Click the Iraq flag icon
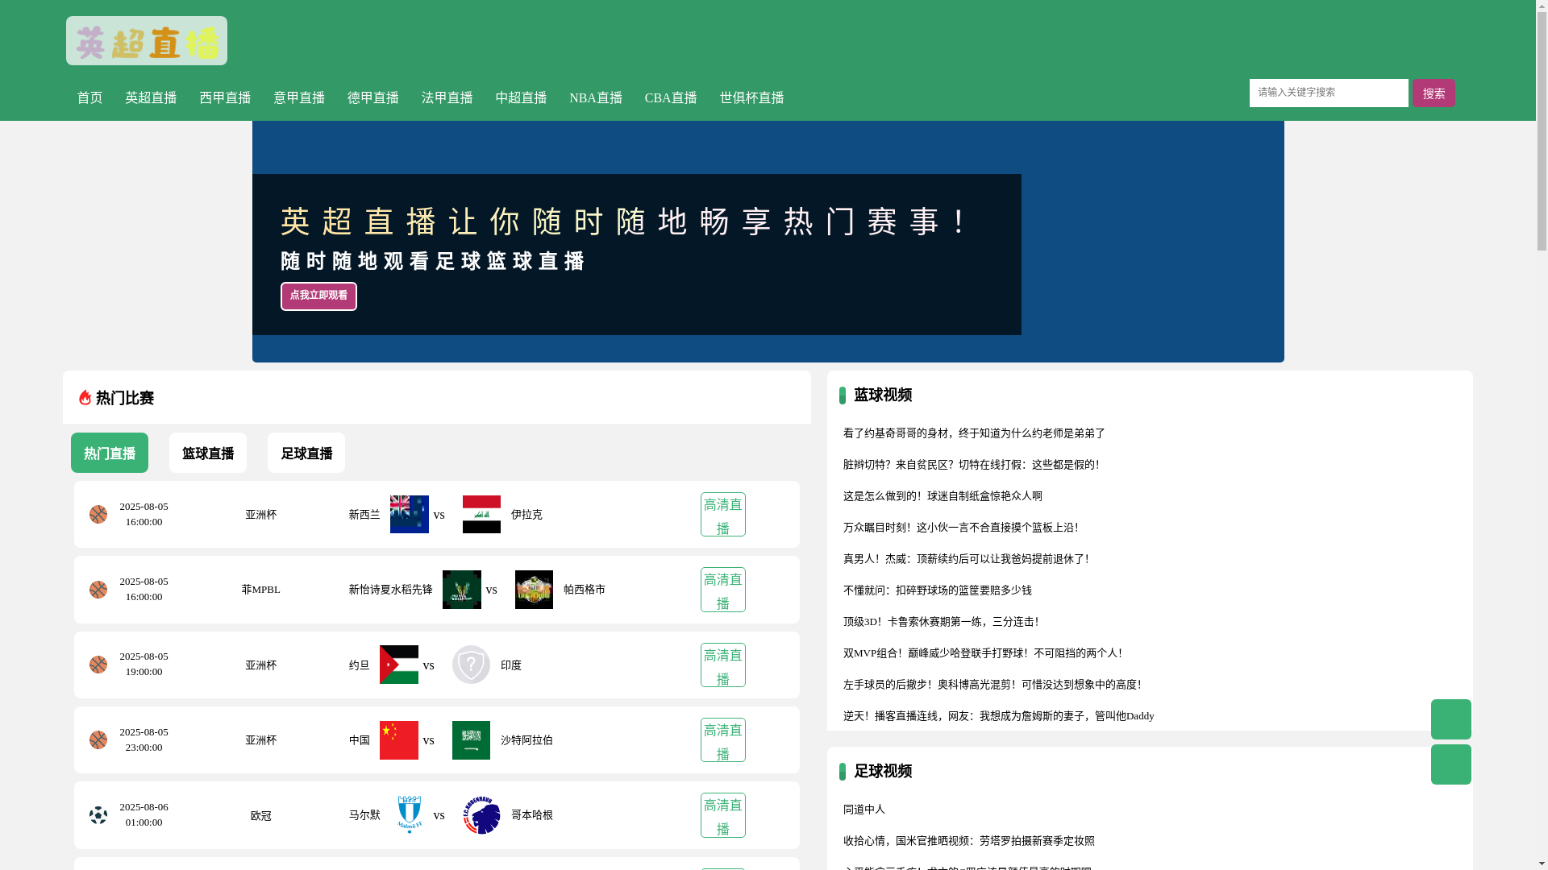 point(481,514)
